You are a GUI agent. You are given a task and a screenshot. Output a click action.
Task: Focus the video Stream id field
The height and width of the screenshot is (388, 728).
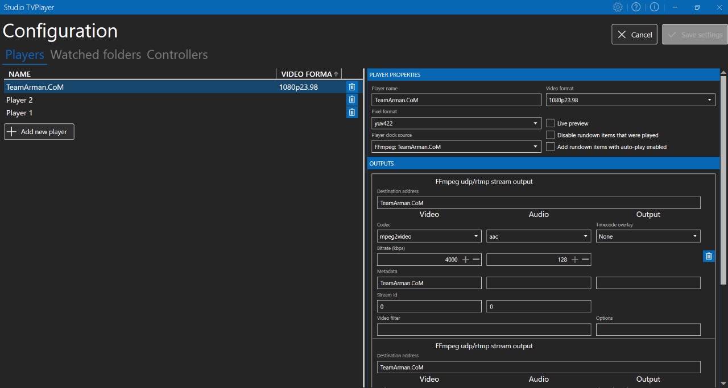coord(429,306)
